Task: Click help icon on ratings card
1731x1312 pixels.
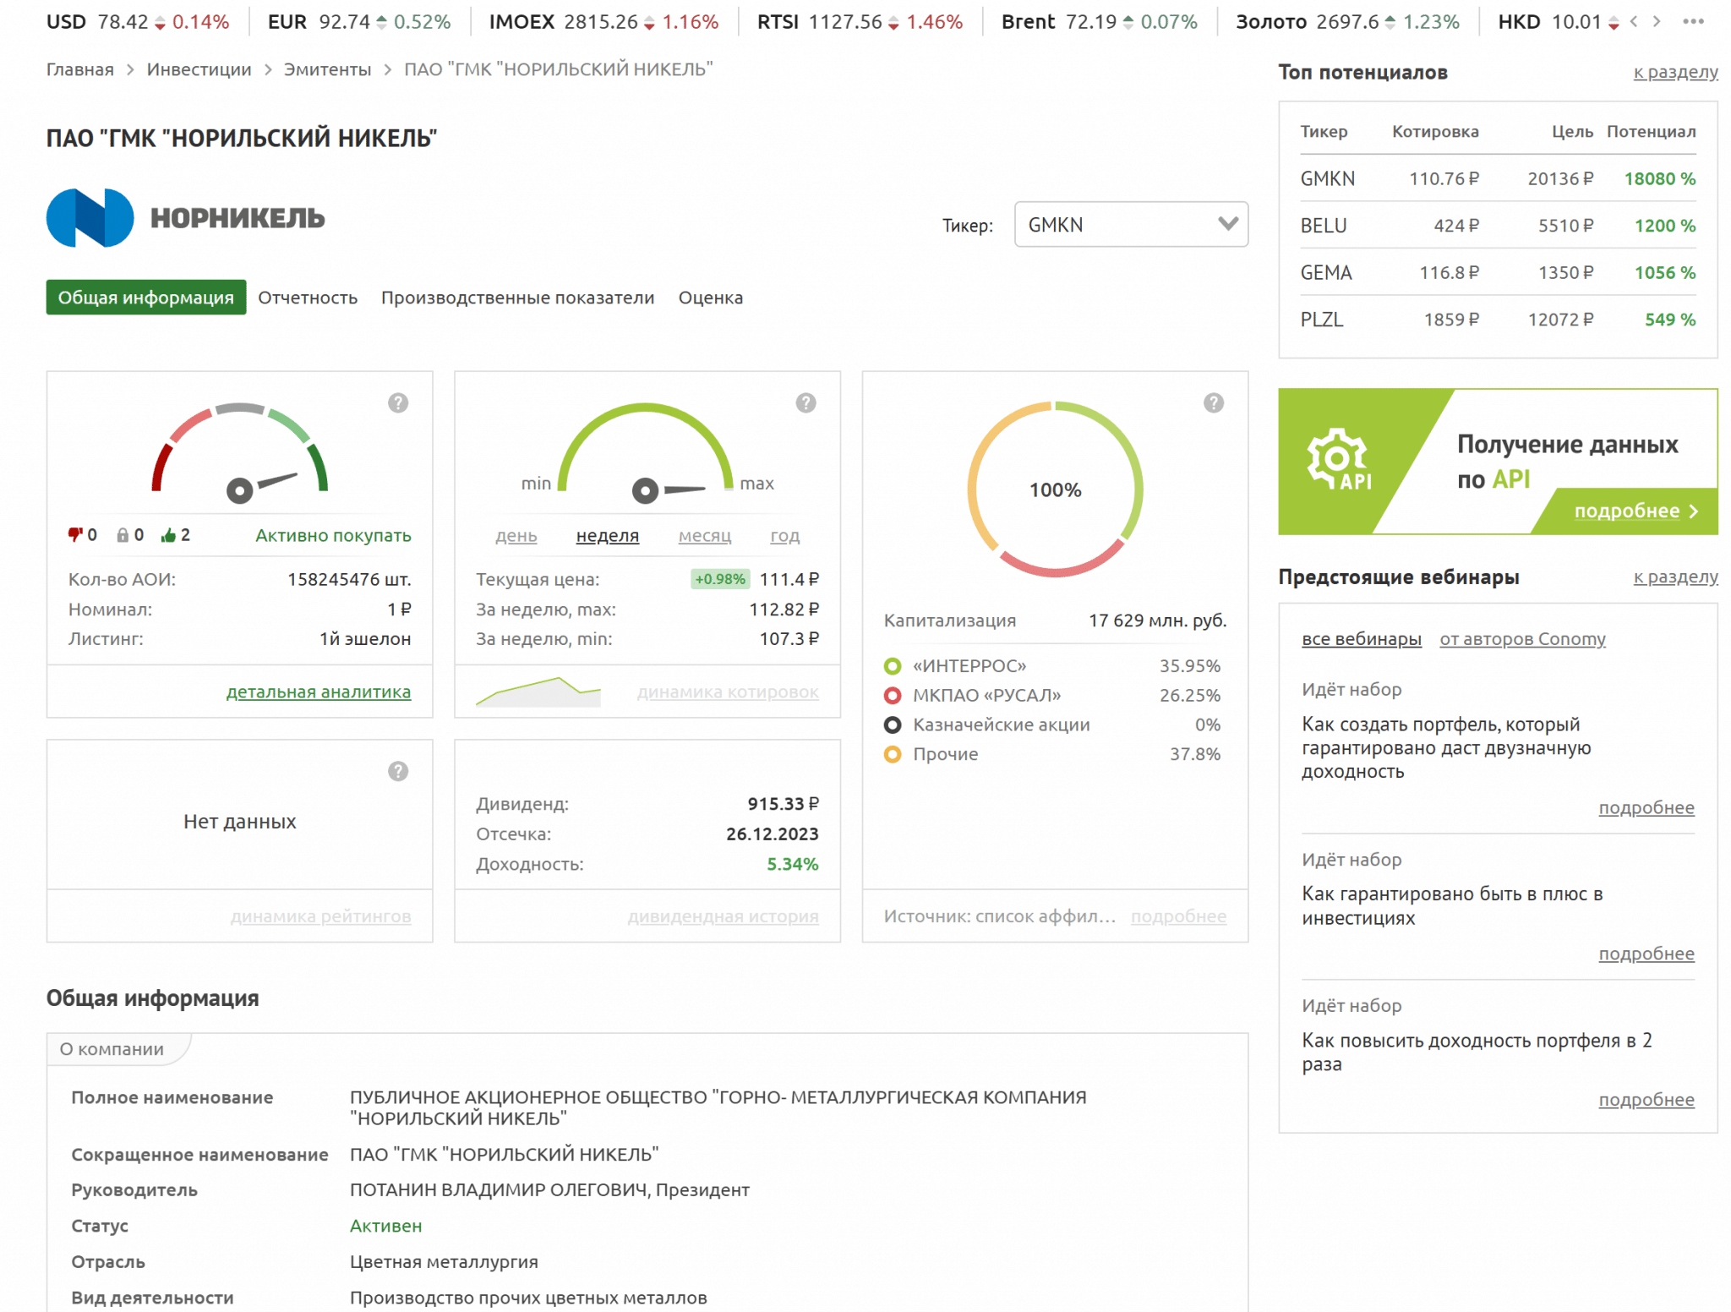Action: point(398,771)
